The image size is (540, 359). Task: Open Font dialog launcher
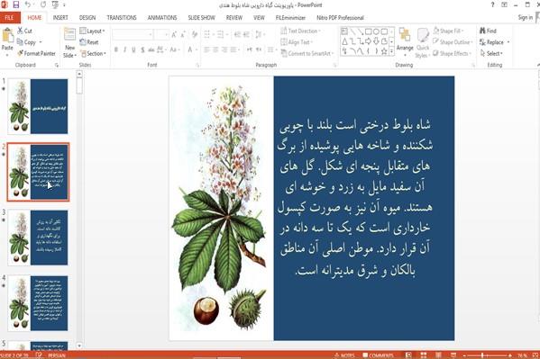tap(197, 65)
